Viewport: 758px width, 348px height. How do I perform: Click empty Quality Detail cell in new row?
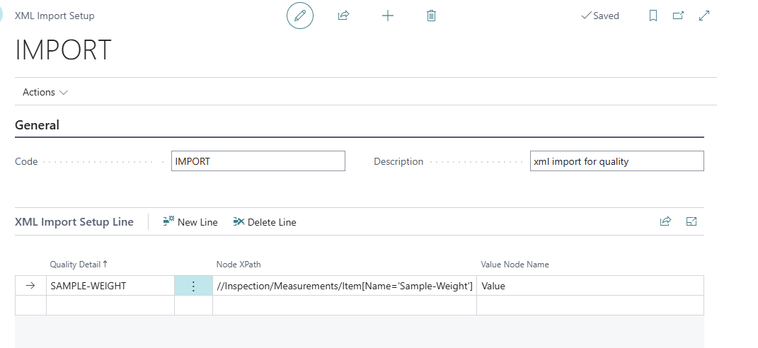(x=110, y=305)
